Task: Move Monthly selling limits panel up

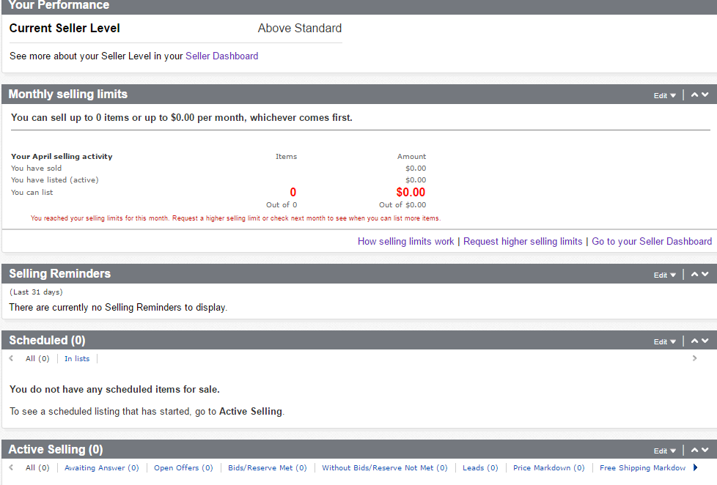Action: pos(694,95)
